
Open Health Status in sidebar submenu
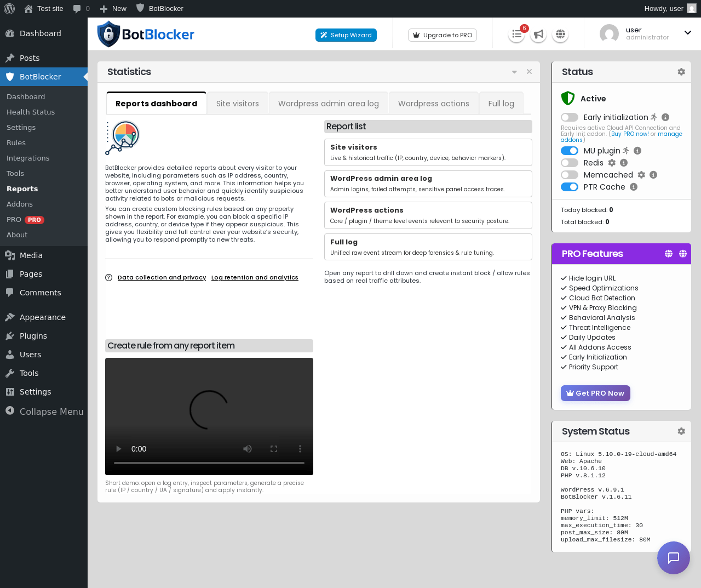click(x=31, y=112)
